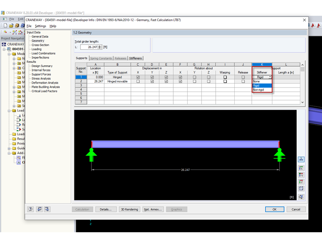Show the view in -Y direction
Screen dimensions: 322x242
[301, 175]
